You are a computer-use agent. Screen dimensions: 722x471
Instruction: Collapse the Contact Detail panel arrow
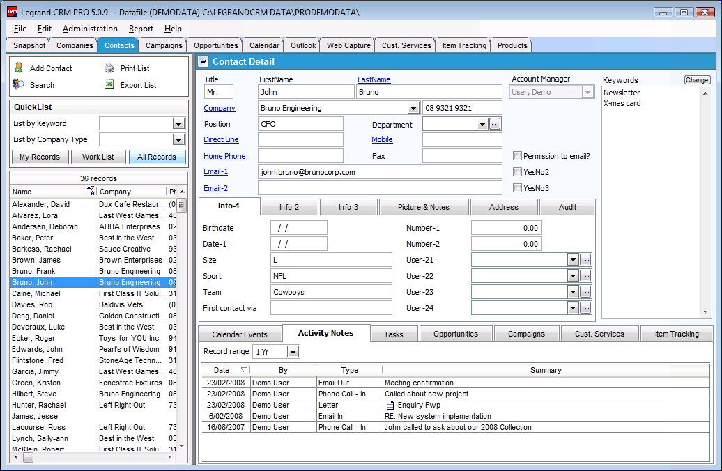[203, 62]
